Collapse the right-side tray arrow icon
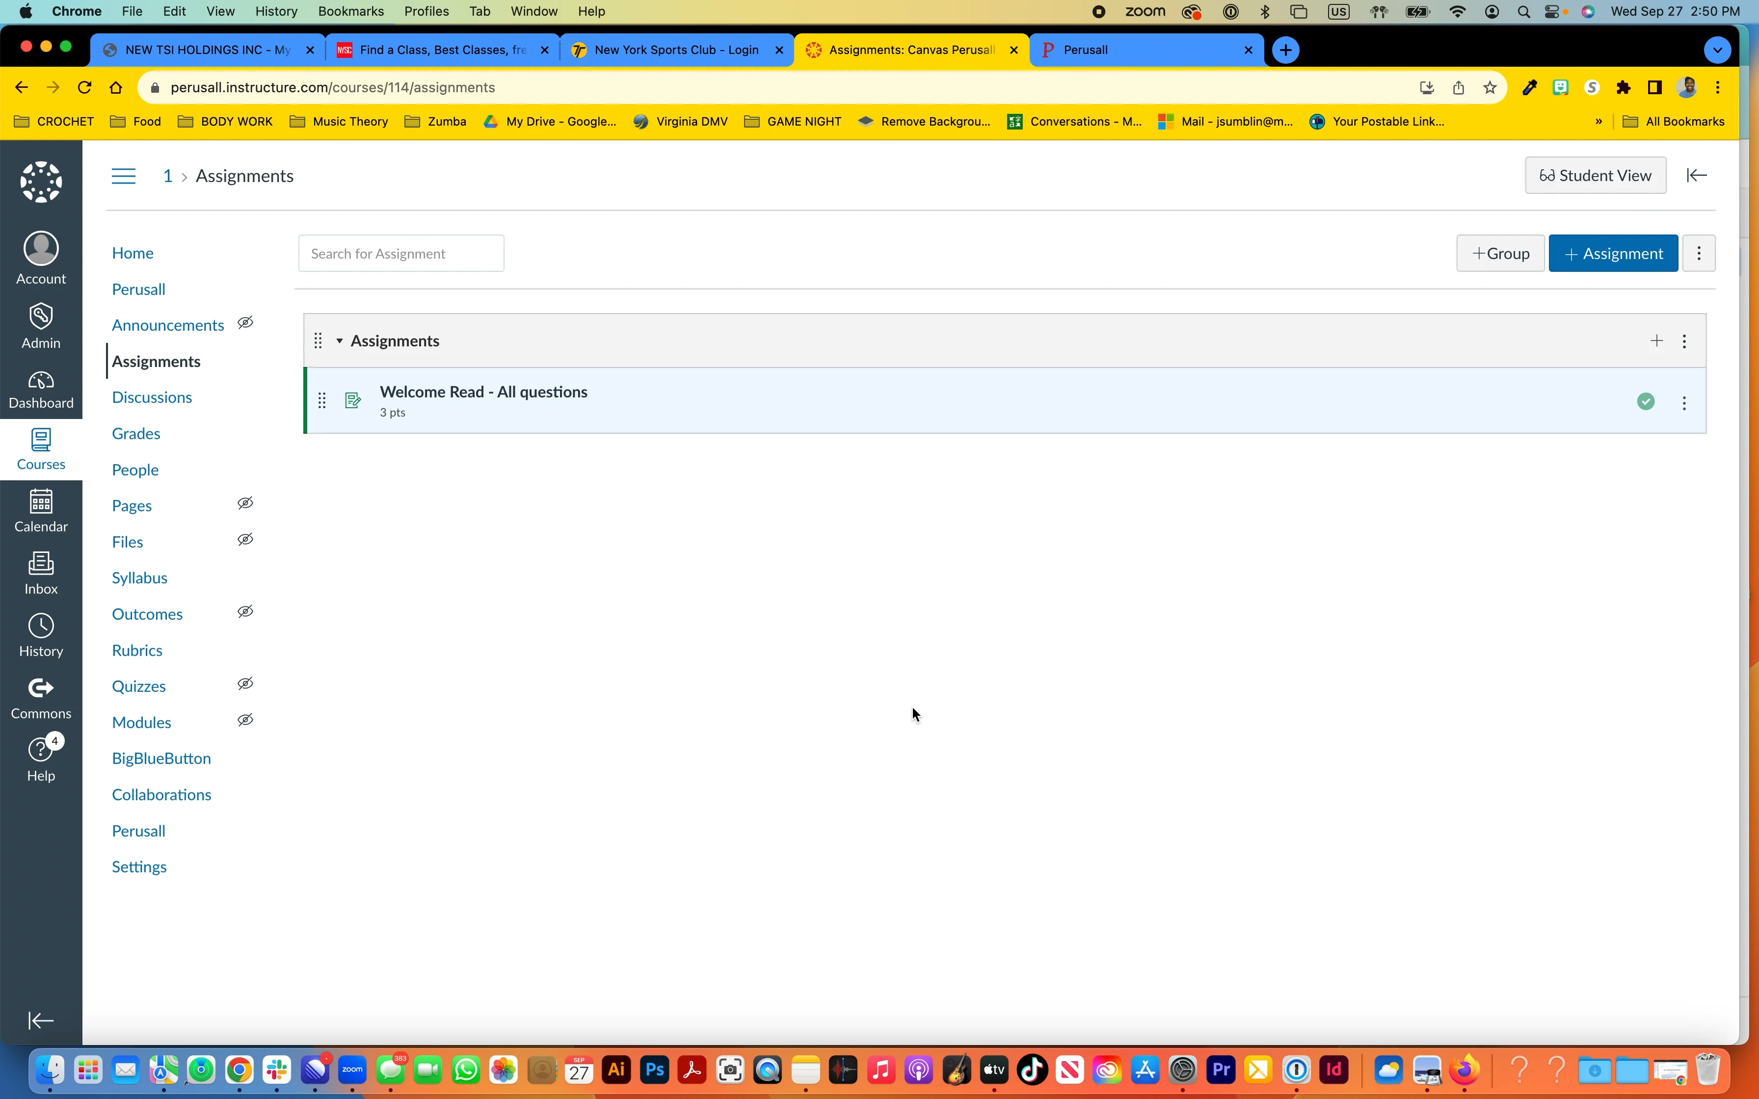1759x1099 pixels. click(x=1697, y=175)
